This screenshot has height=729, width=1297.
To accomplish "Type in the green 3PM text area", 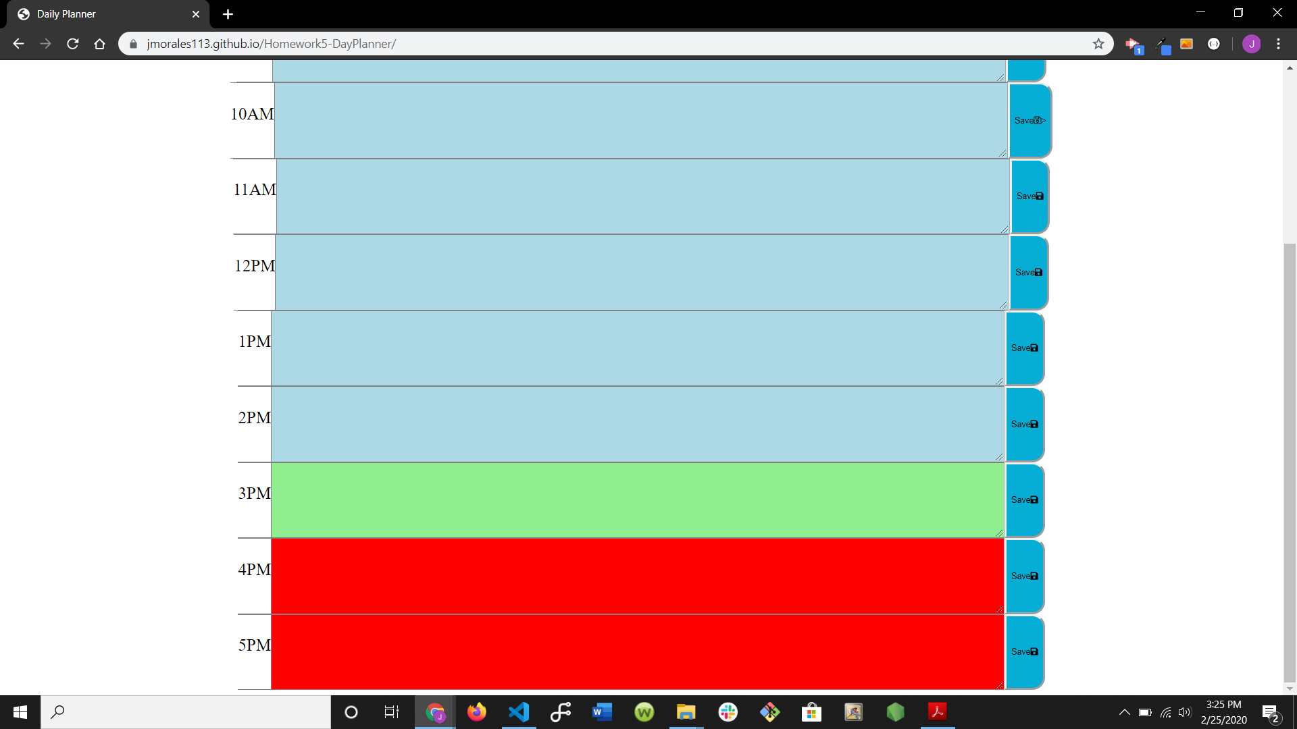I will [637, 500].
